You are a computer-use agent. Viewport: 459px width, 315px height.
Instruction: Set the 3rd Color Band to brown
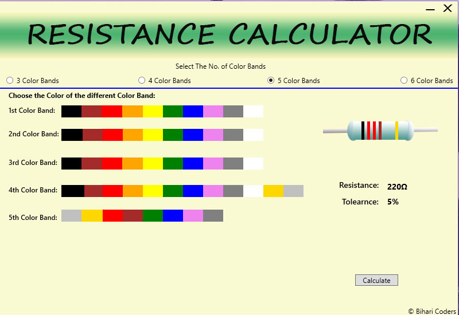(x=92, y=163)
